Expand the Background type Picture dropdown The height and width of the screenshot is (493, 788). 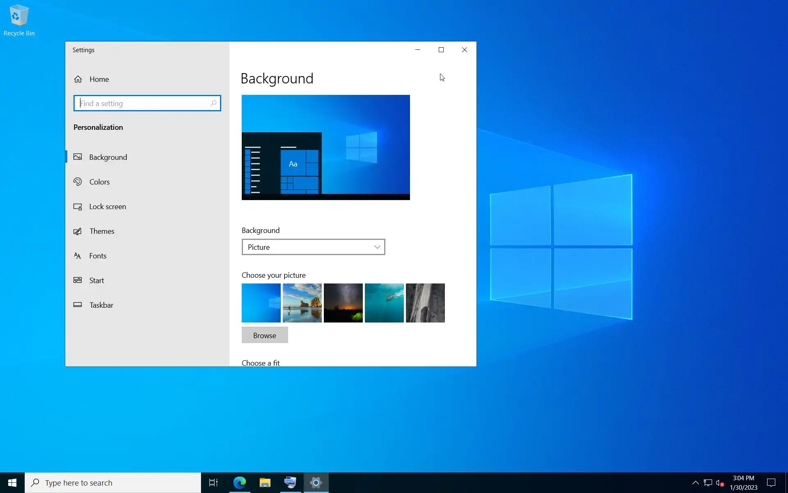coord(313,247)
